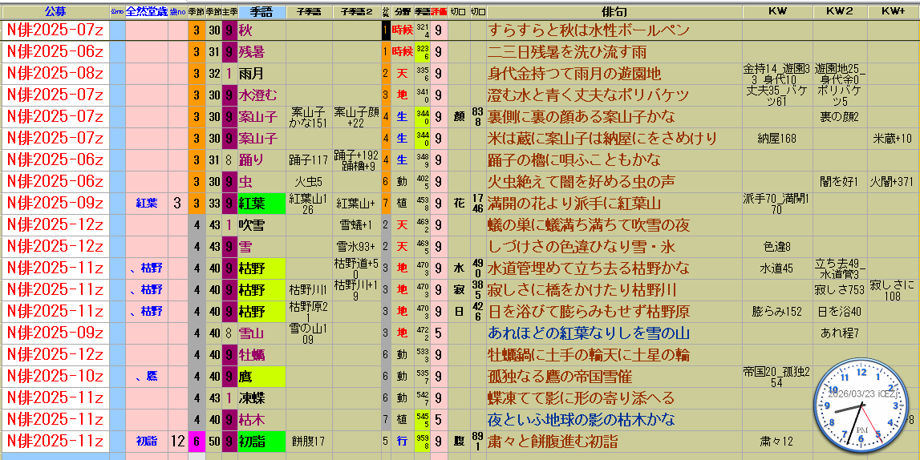
Task: Select the 俳句 column header
Action: click(x=614, y=12)
